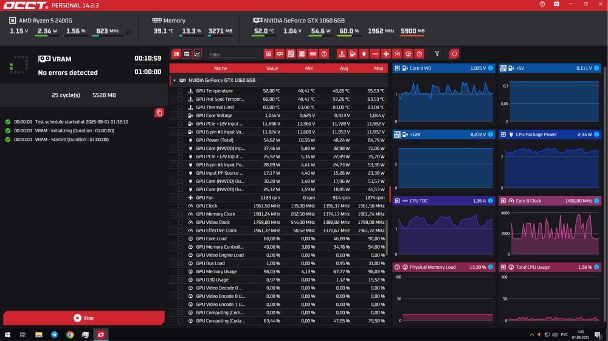Open info for Core 0 Clock graph
The height and width of the screenshot is (341, 608).
click(x=596, y=201)
